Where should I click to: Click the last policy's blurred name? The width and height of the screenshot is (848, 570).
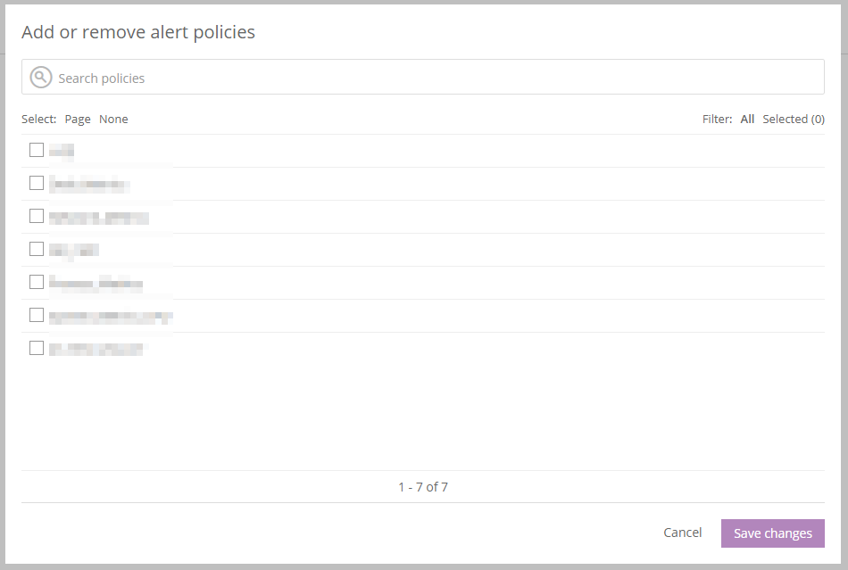(x=96, y=349)
